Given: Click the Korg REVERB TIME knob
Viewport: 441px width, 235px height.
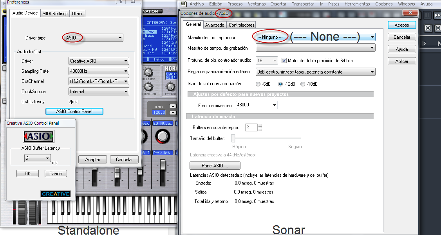Looking at the screenshot, I should tap(147, 87).
